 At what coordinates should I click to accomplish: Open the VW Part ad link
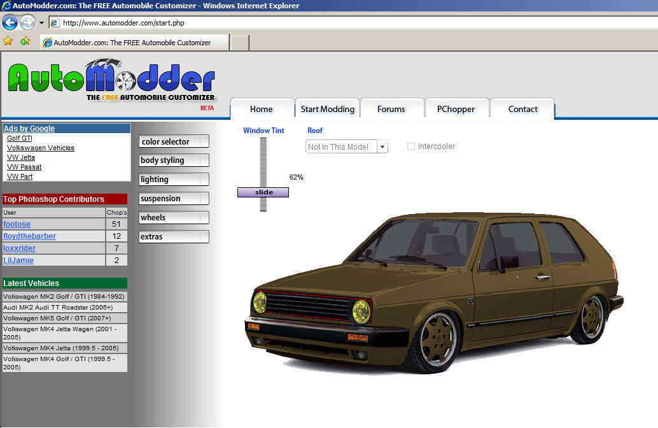(20, 176)
